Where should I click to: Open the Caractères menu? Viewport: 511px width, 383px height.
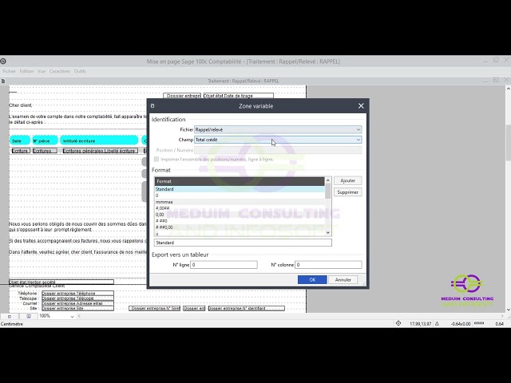point(60,71)
